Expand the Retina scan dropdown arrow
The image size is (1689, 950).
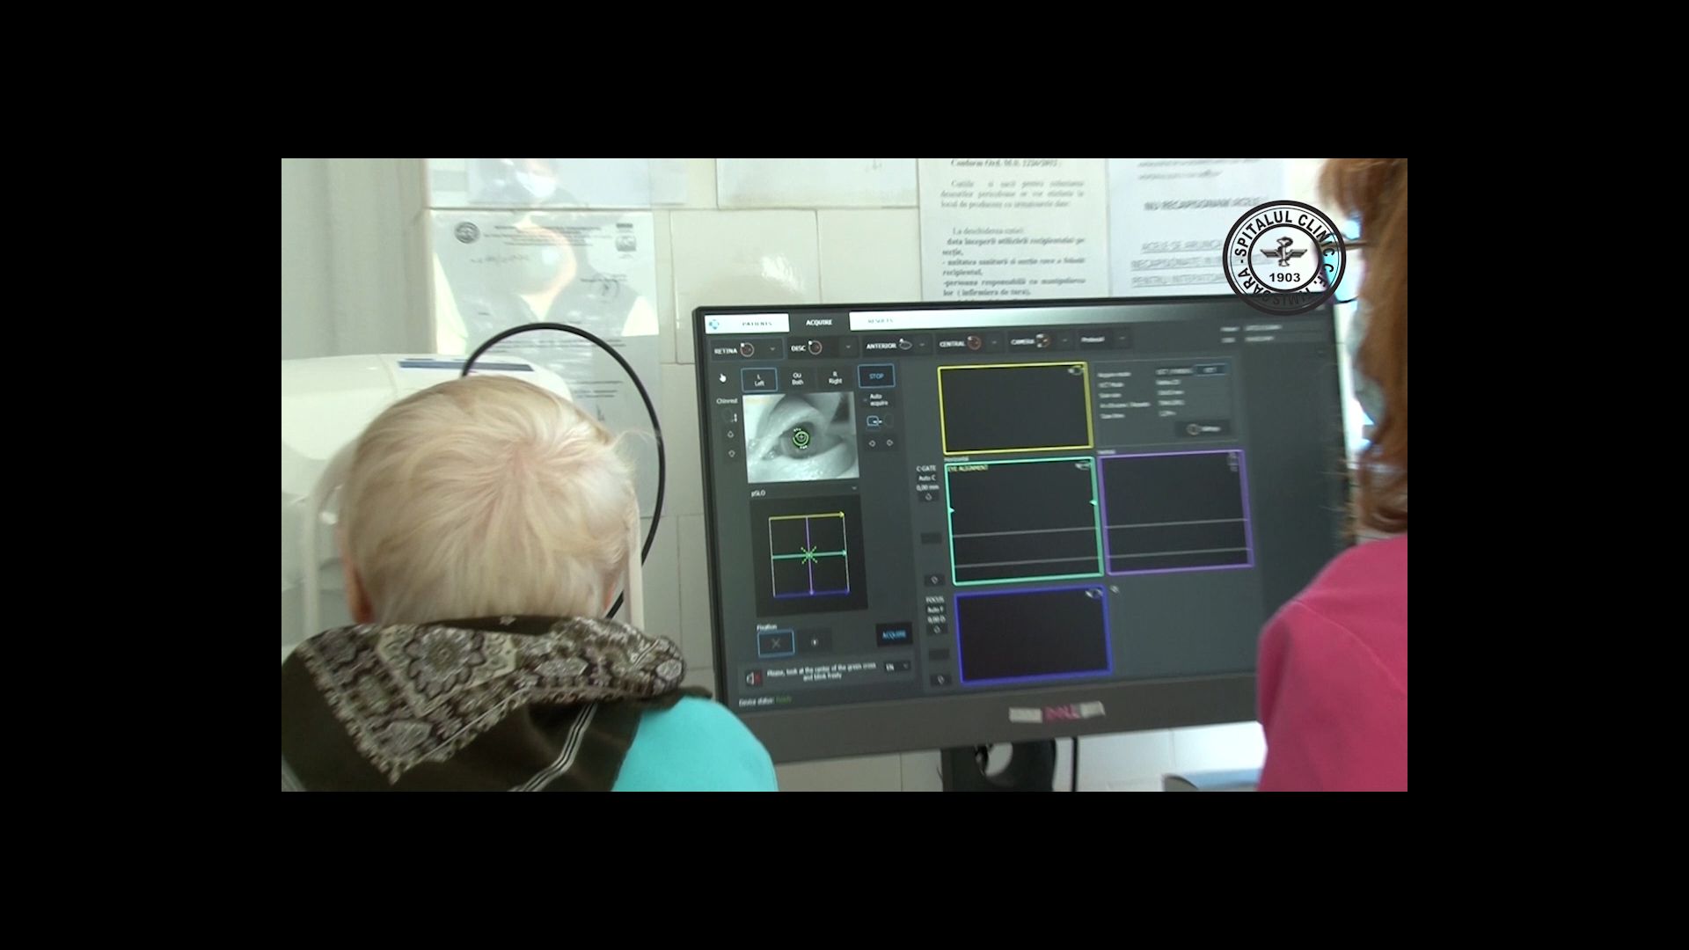pyautogui.click(x=772, y=349)
